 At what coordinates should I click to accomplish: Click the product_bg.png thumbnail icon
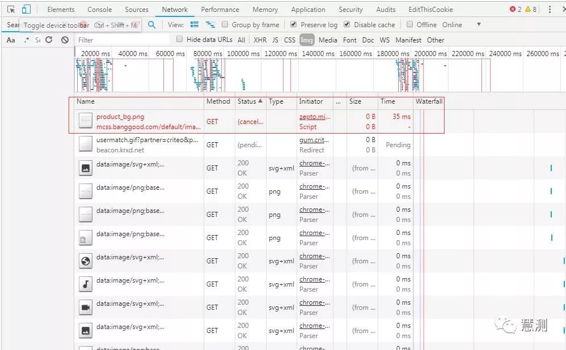[x=86, y=121]
